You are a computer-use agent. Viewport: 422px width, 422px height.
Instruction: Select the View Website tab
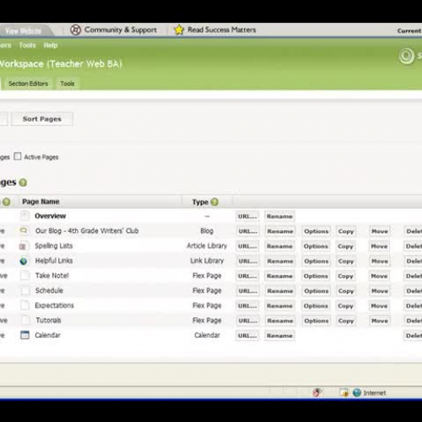24,31
